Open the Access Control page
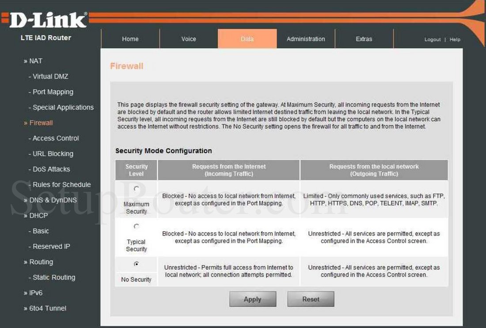This screenshot has height=328, width=486. pyautogui.click(x=55, y=138)
